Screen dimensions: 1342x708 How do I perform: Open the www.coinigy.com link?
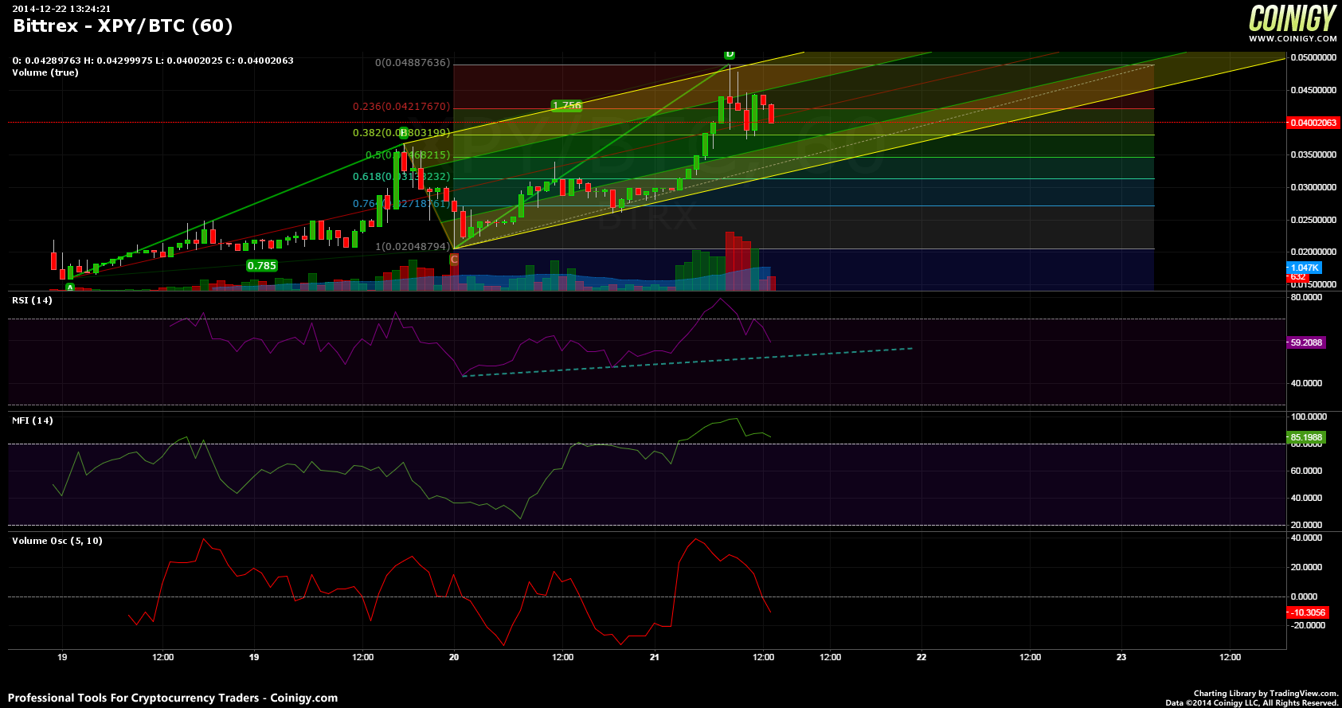1293,38
